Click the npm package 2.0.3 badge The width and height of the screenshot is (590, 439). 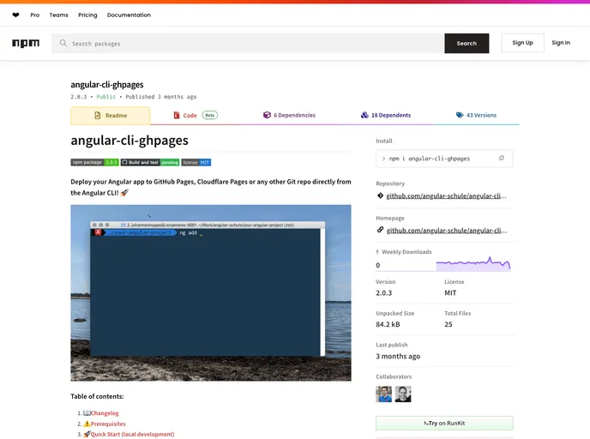tap(95, 163)
